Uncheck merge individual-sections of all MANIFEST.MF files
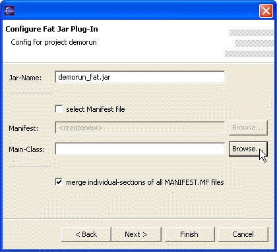The height and width of the screenshot is (252, 277). coord(59,182)
